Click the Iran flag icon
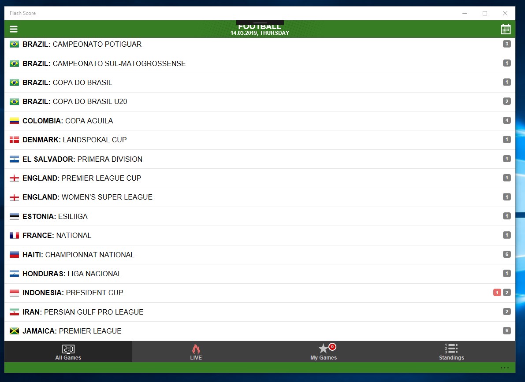This screenshot has height=382, width=525. click(14, 312)
